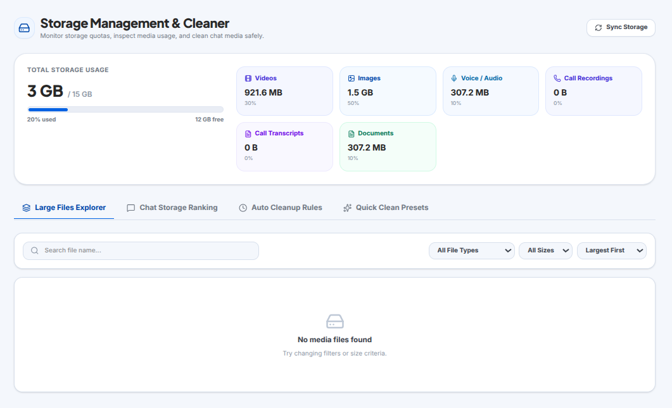Click the Call Recordings phone icon
This screenshot has width=672, height=408.
coord(557,78)
